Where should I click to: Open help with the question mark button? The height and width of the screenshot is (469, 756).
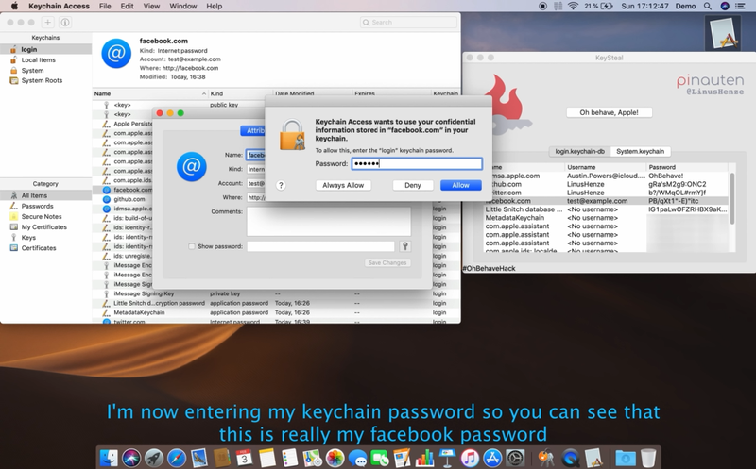coord(281,185)
